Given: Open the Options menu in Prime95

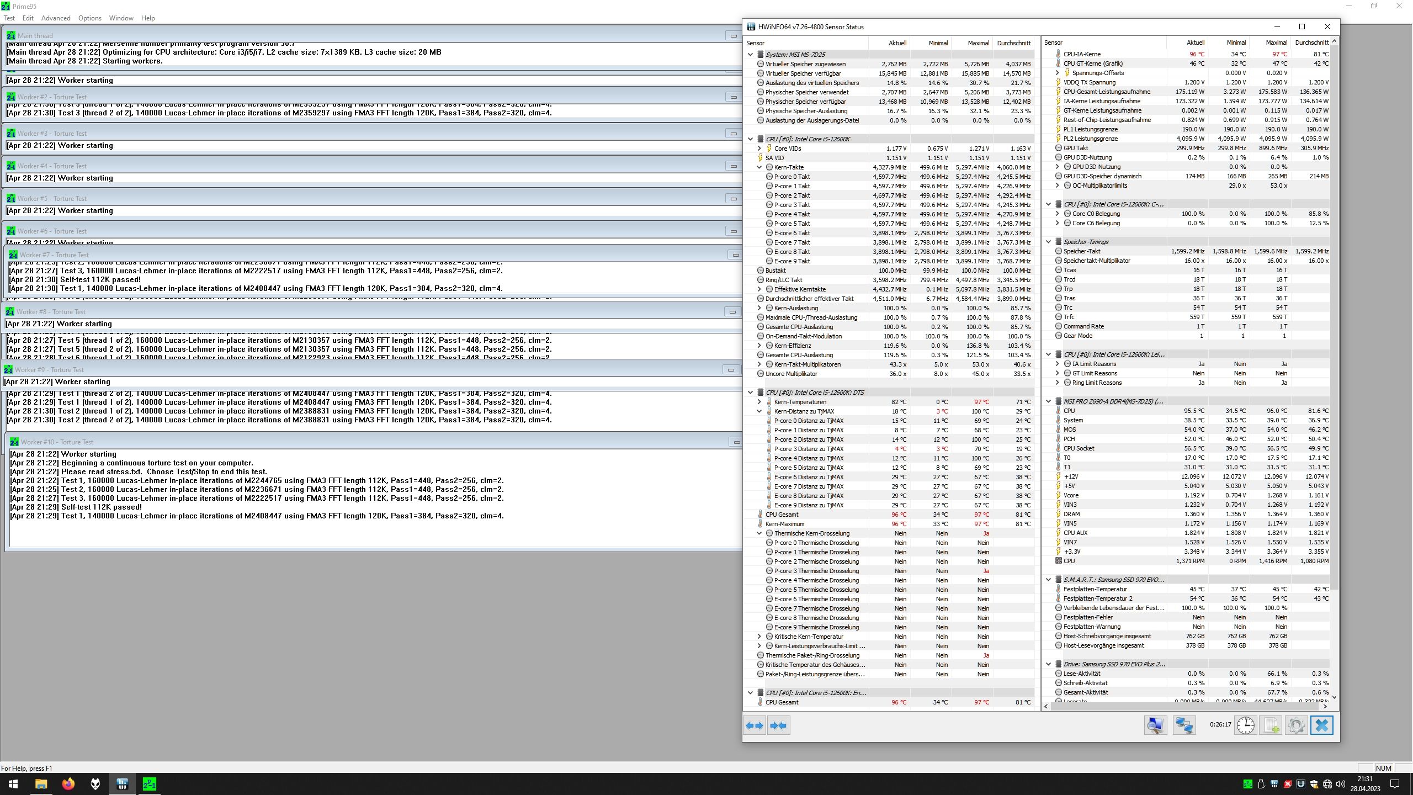Looking at the screenshot, I should (x=89, y=18).
